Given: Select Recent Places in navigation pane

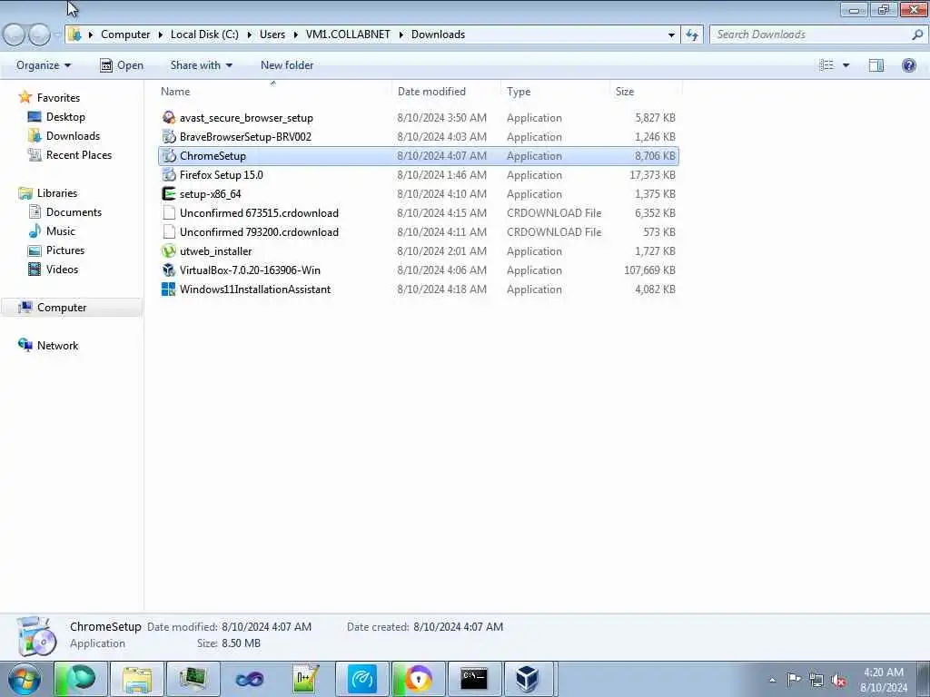Looking at the screenshot, I should (79, 154).
